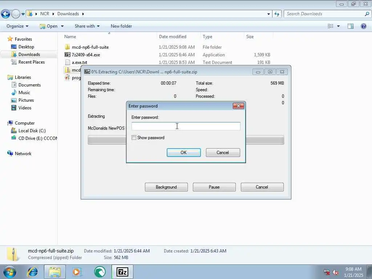The width and height of the screenshot is (372, 279).
Task: Open the Share with menu
Action: tap(87, 26)
